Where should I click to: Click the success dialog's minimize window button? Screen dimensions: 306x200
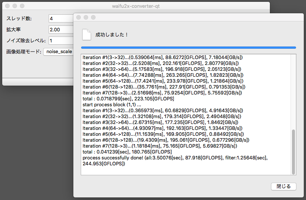pos(86,17)
